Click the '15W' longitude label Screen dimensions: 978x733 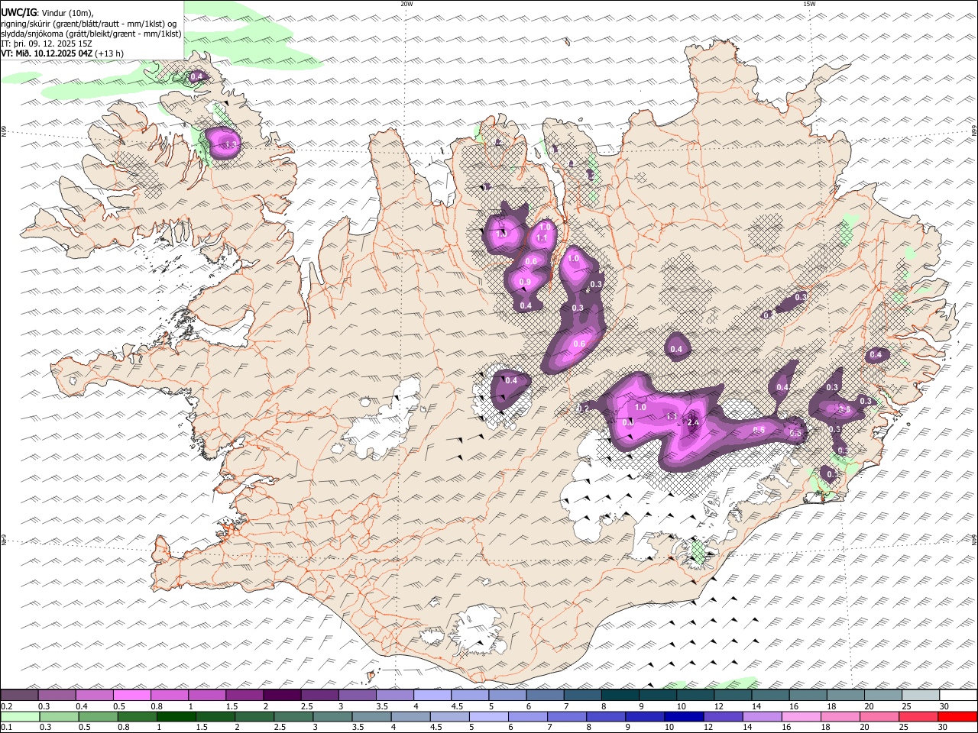point(809,4)
